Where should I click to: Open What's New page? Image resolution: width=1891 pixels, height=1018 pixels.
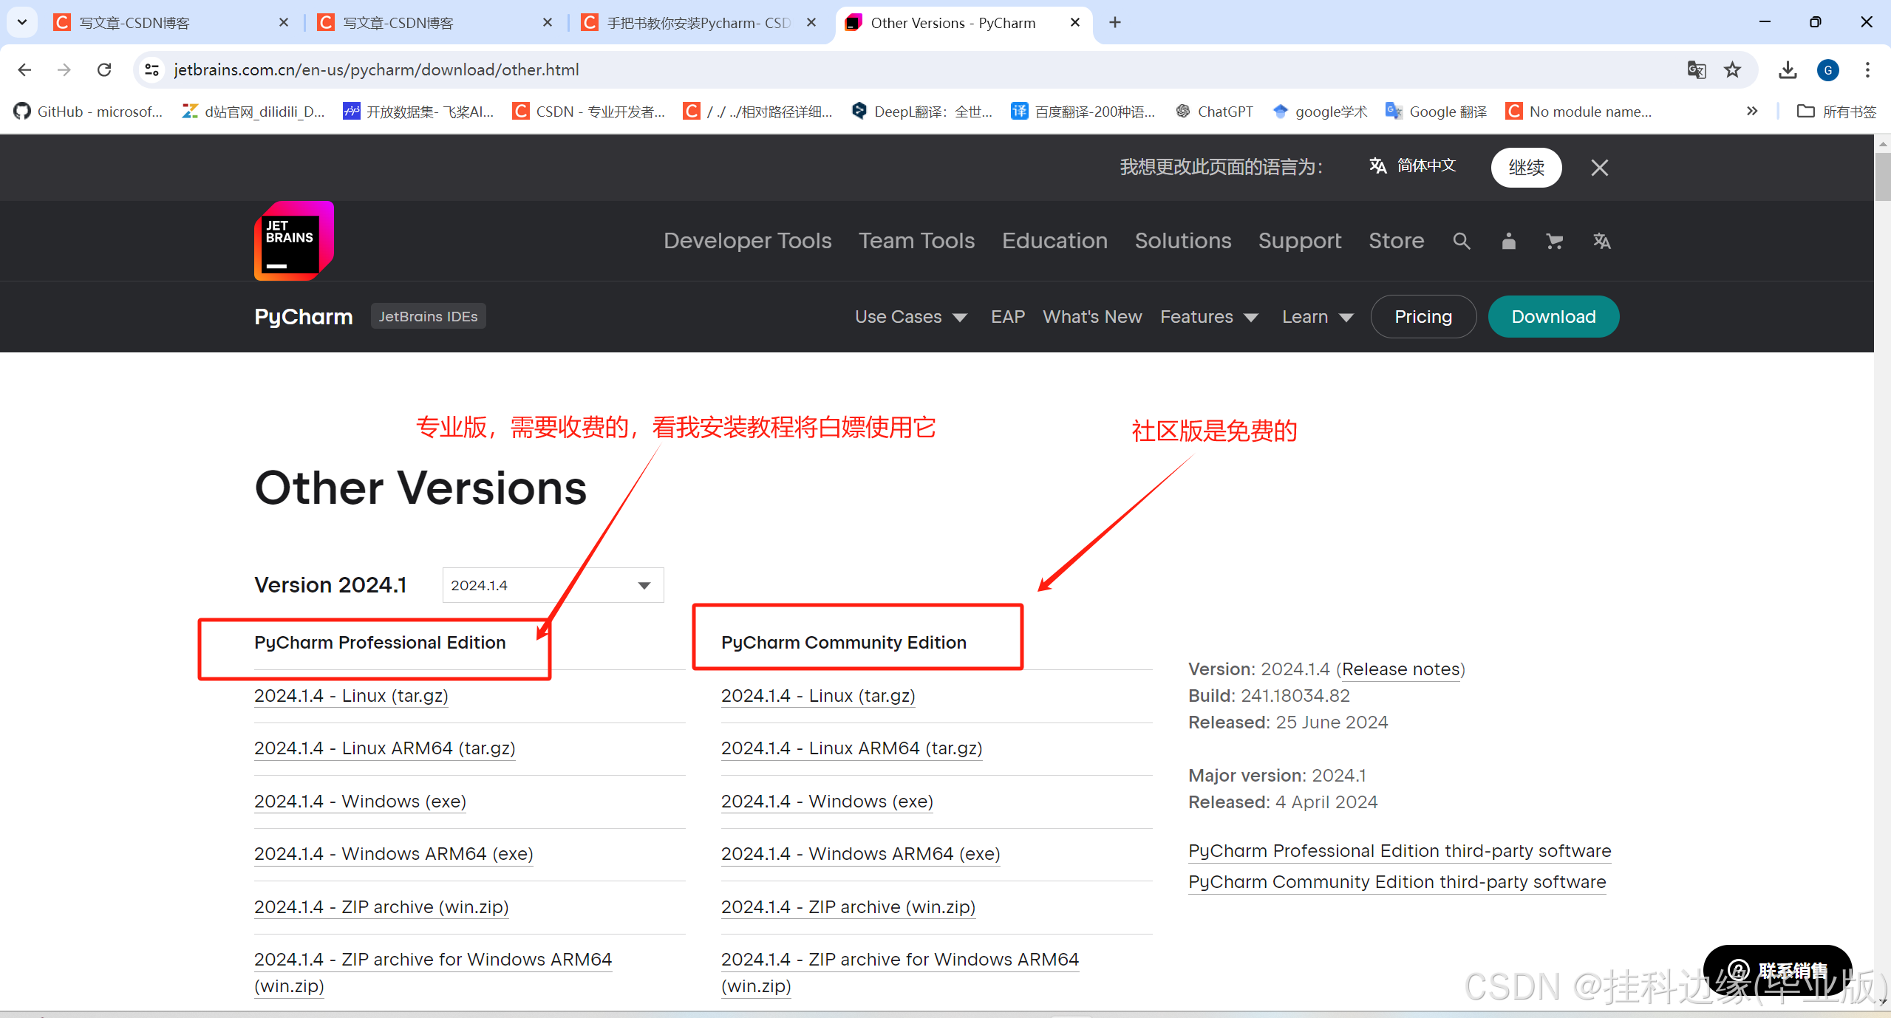click(1092, 317)
